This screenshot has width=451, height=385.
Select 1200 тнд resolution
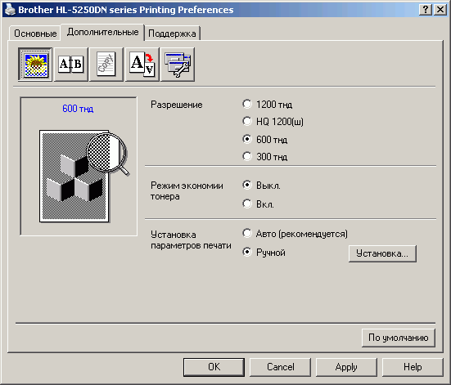point(267,105)
